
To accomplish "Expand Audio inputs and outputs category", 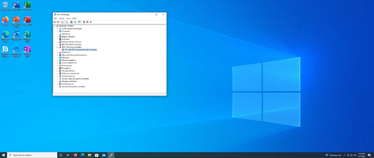I will tap(57, 28).
